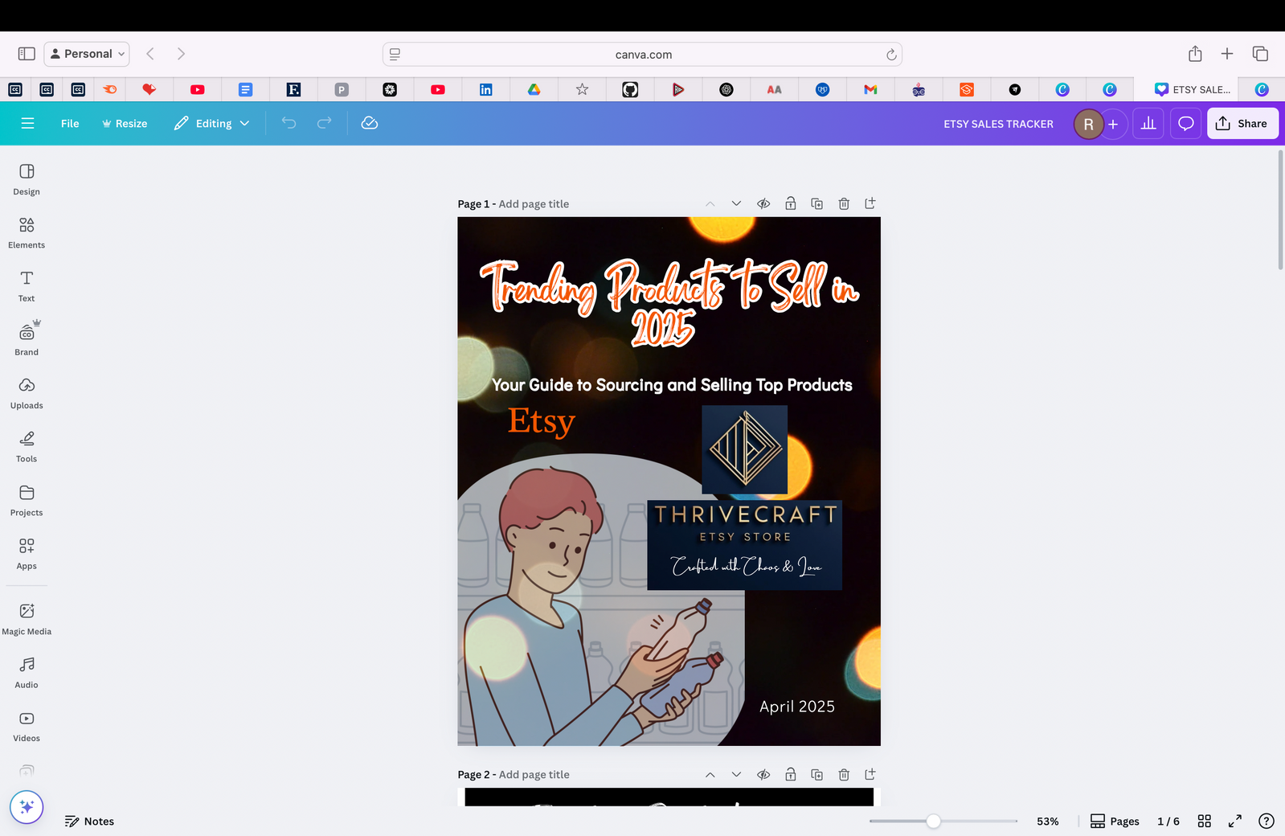This screenshot has height=836, width=1285.
Task: Duplicate Page 1
Action: tap(817, 204)
